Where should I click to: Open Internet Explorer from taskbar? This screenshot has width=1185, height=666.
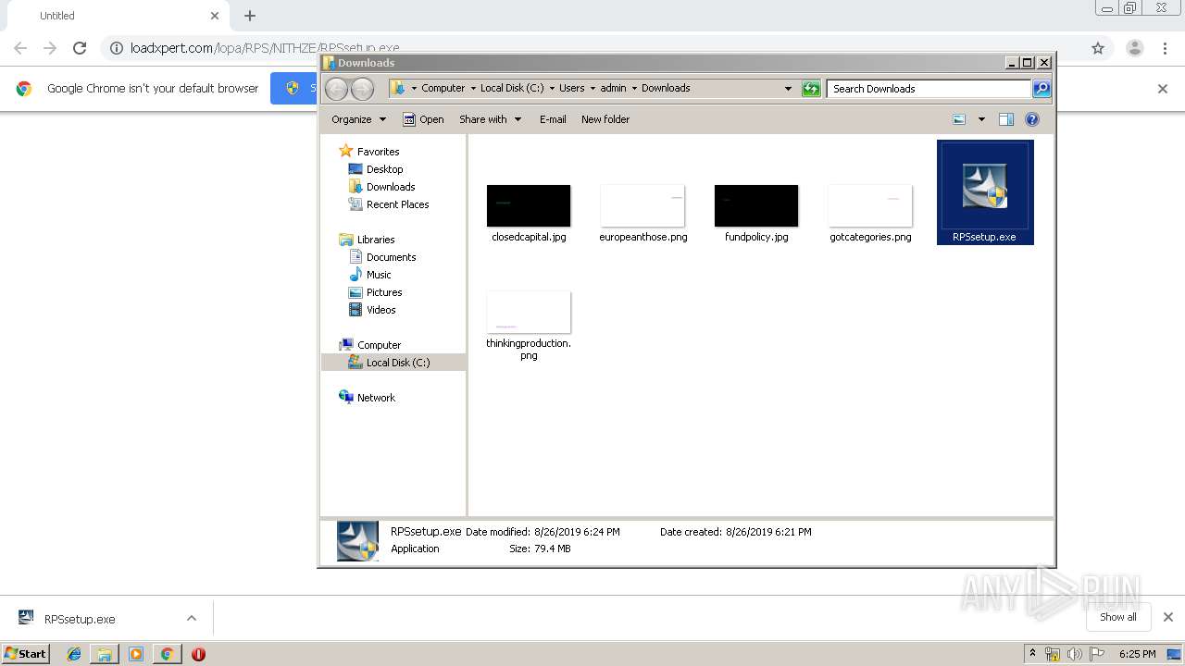[74, 654]
